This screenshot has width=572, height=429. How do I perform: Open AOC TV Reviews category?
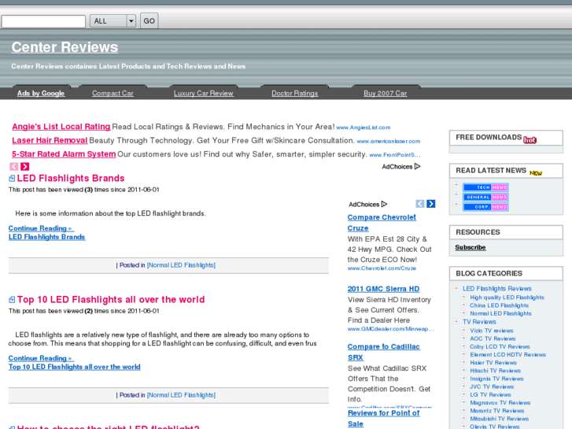click(493, 338)
